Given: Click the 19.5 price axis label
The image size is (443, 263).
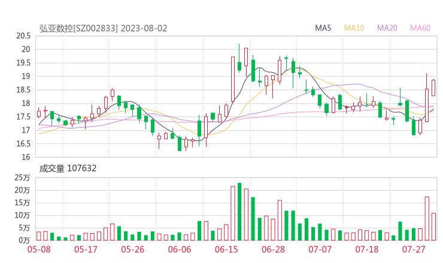Looking at the screenshot, I should click(23, 63).
